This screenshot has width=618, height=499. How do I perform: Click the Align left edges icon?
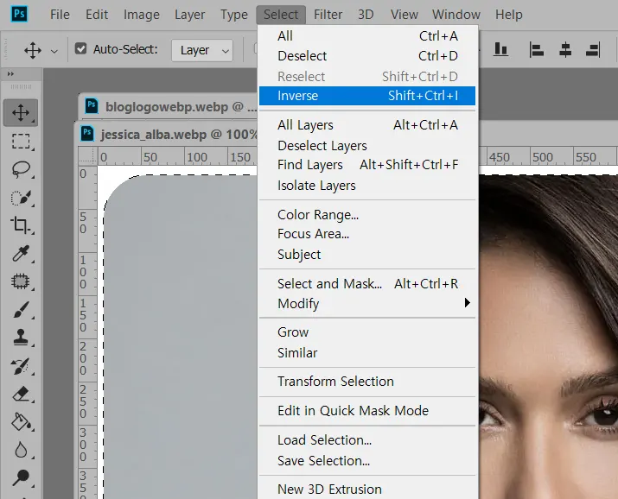click(x=536, y=50)
